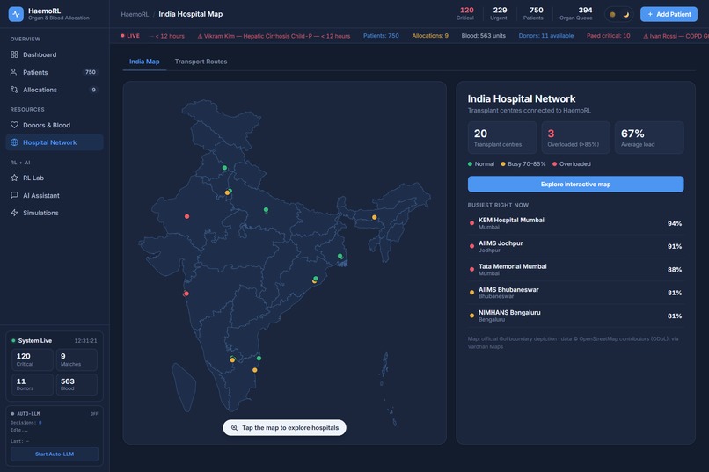Click the Explore interactive map button
The image size is (709, 472).
pyautogui.click(x=575, y=185)
